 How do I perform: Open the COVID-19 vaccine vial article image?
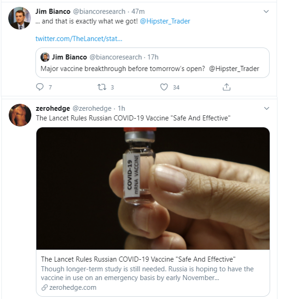click(x=153, y=188)
